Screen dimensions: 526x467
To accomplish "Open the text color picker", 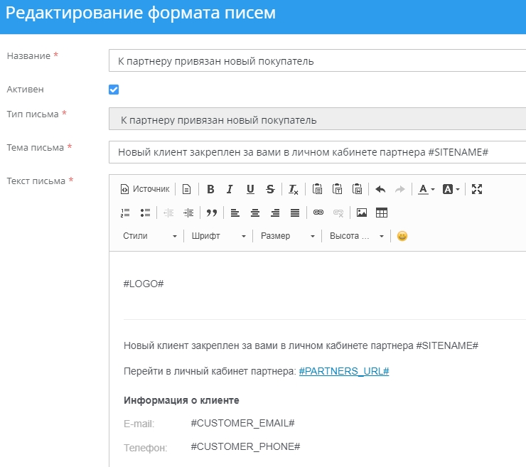I will pyautogui.click(x=426, y=189).
